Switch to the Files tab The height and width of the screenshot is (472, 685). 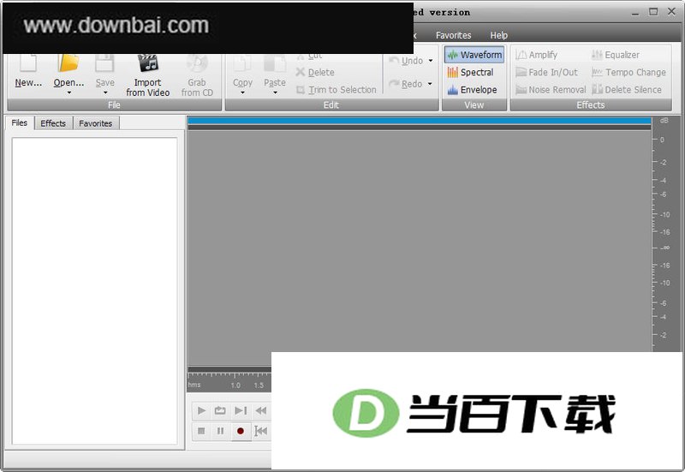tap(19, 122)
